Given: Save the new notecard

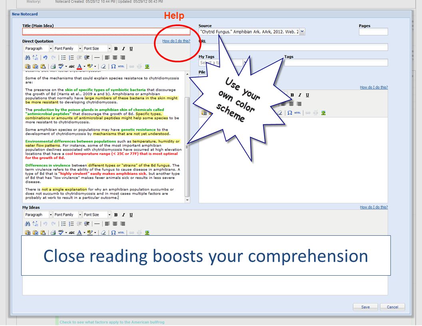Looking at the screenshot, I should (365, 307).
